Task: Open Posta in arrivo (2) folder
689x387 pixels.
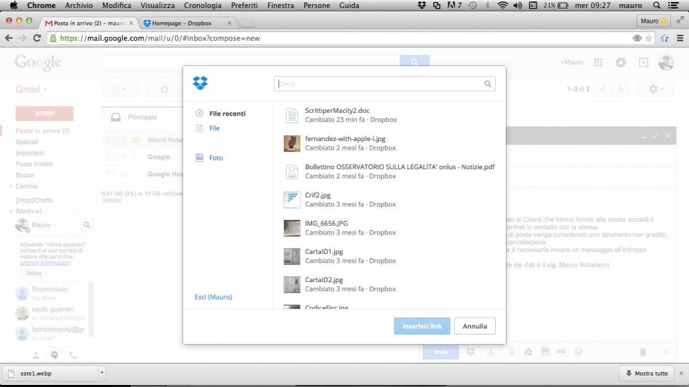Action: tap(42, 131)
